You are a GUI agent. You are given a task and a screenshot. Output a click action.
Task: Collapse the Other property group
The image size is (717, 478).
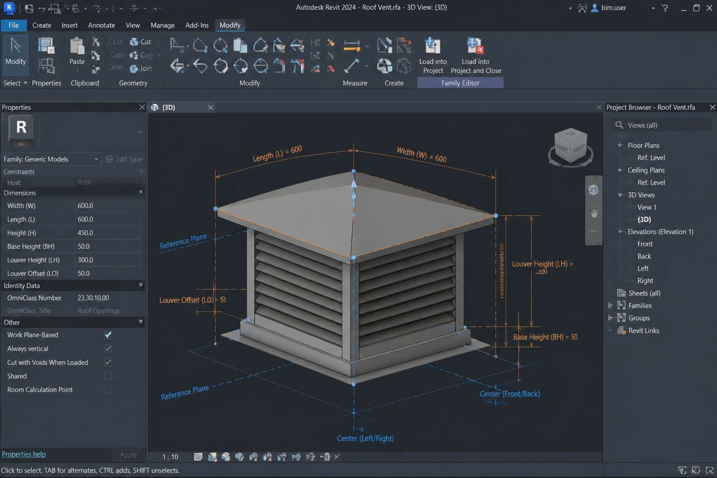coord(141,322)
